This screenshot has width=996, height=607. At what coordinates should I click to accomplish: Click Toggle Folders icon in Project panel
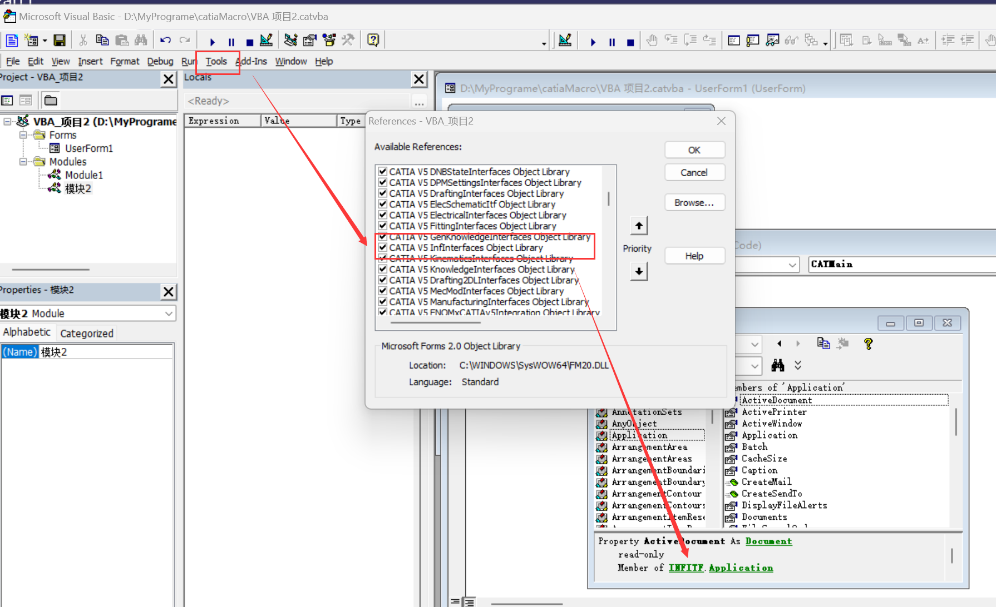pyautogui.click(x=51, y=101)
